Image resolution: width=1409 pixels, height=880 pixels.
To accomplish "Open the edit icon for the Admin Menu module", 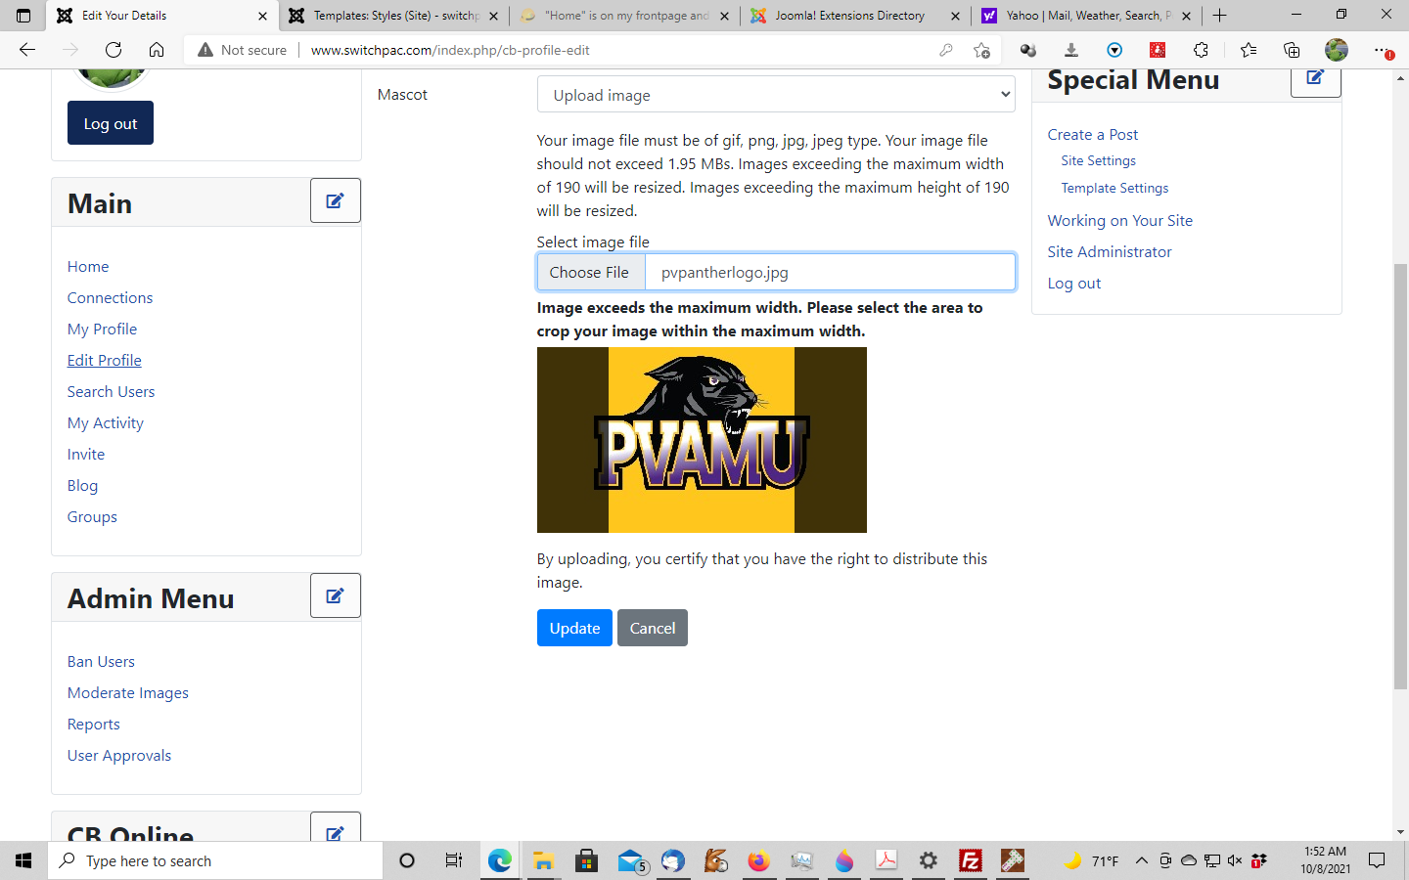I will click(x=336, y=595).
